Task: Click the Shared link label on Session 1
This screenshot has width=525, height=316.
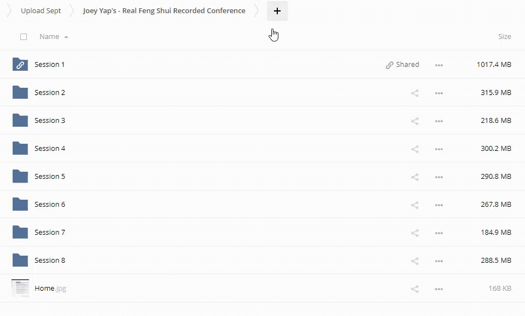Action: pos(403,65)
